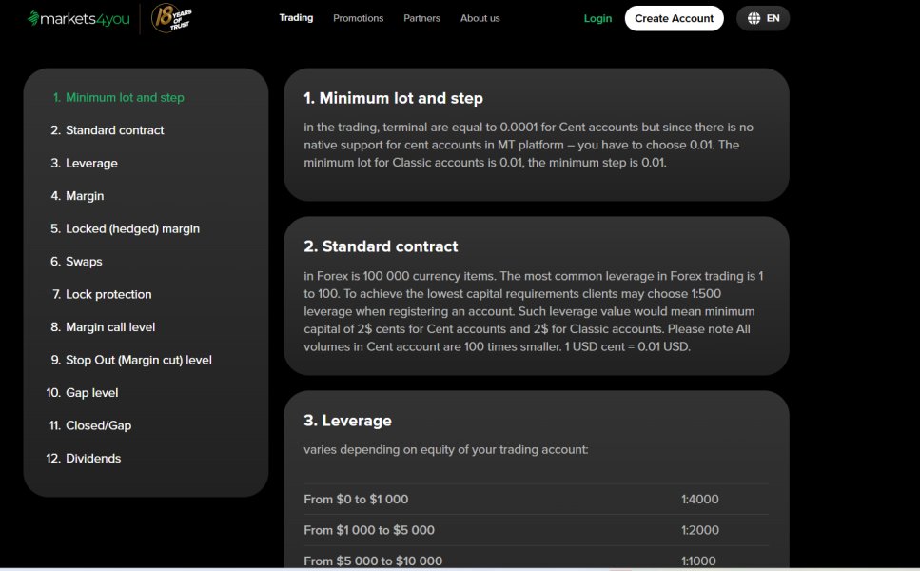
Task: Select Swaps in the sidebar
Action: 84,262
